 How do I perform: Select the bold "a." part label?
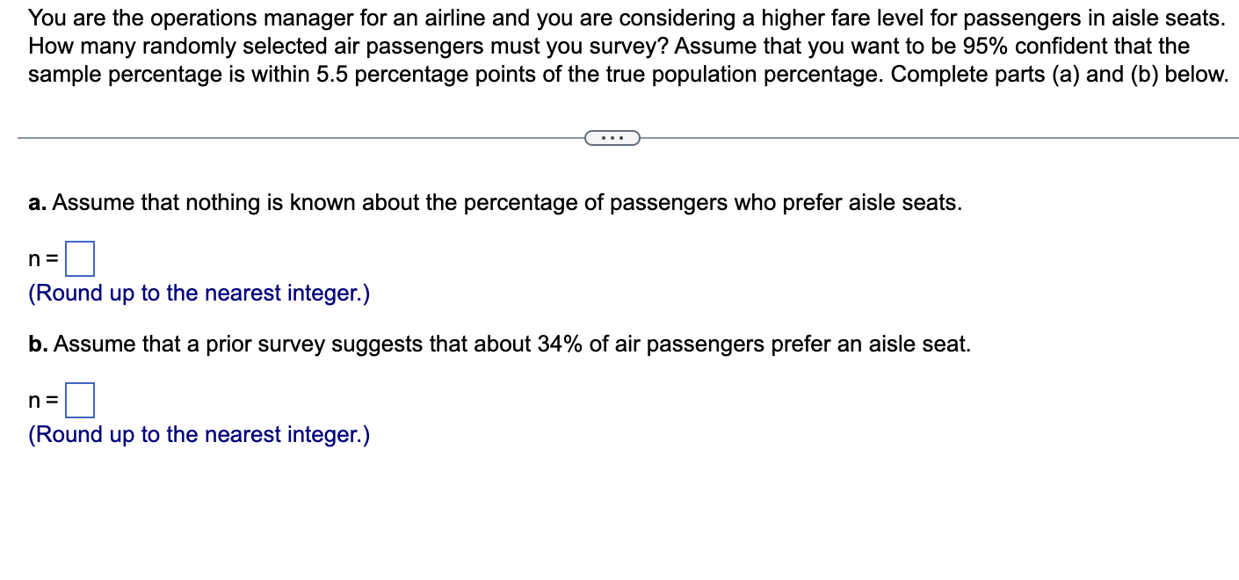point(37,203)
